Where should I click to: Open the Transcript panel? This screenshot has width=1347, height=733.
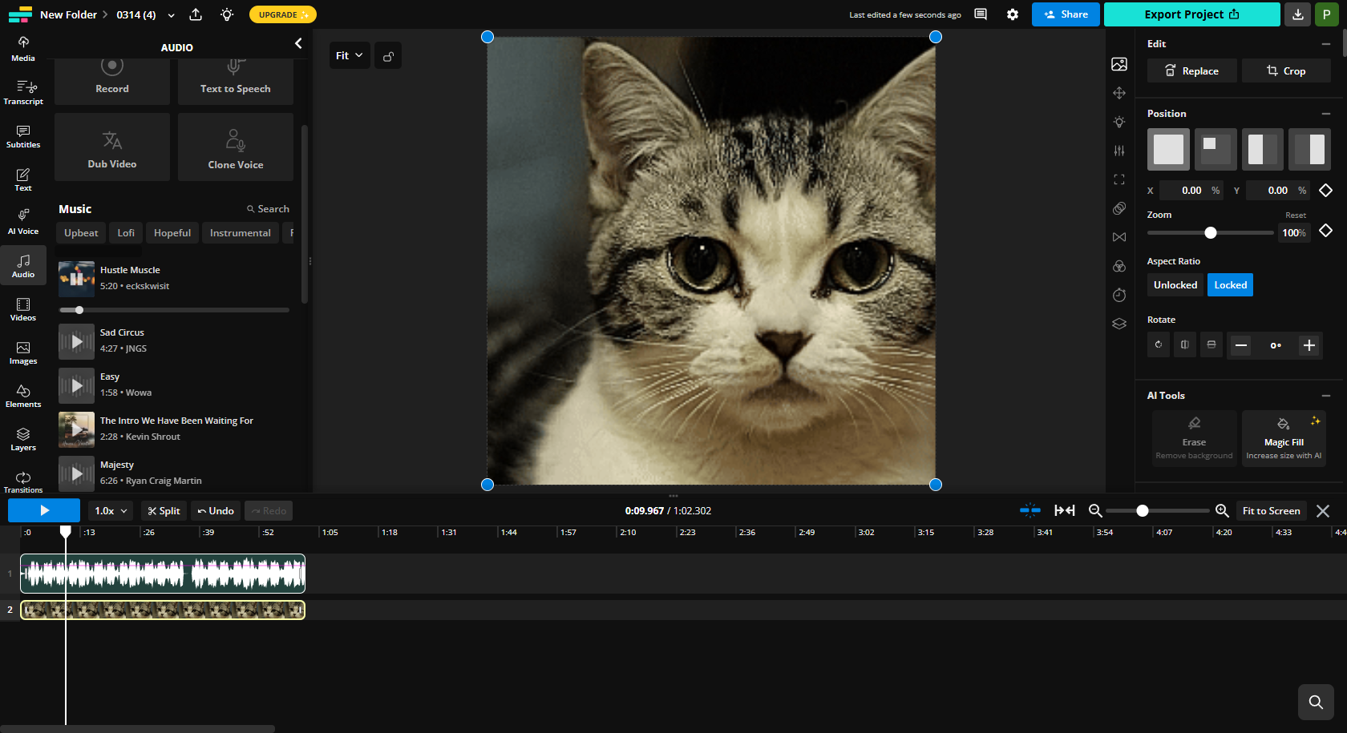23,90
